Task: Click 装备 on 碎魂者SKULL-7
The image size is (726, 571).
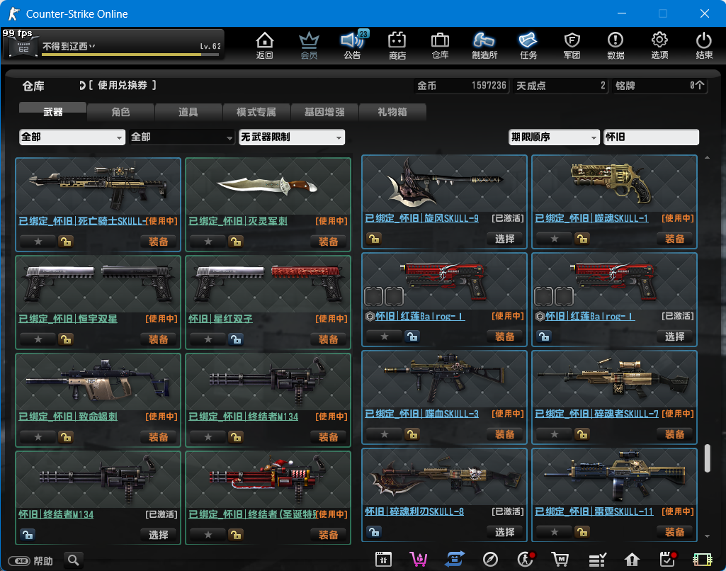Action: pos(674,434)
